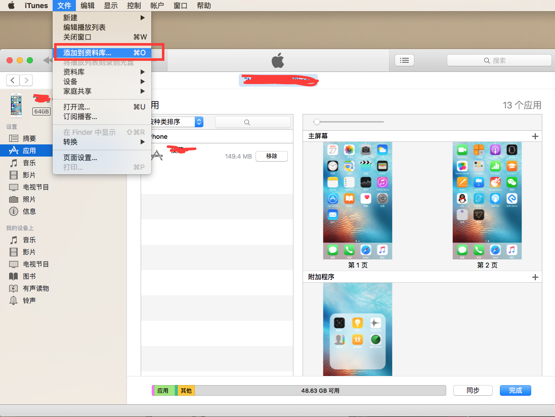Click the Health app icon on page 1
The height and width of the screenshot is (417, 555).
[x=366, y=199]
